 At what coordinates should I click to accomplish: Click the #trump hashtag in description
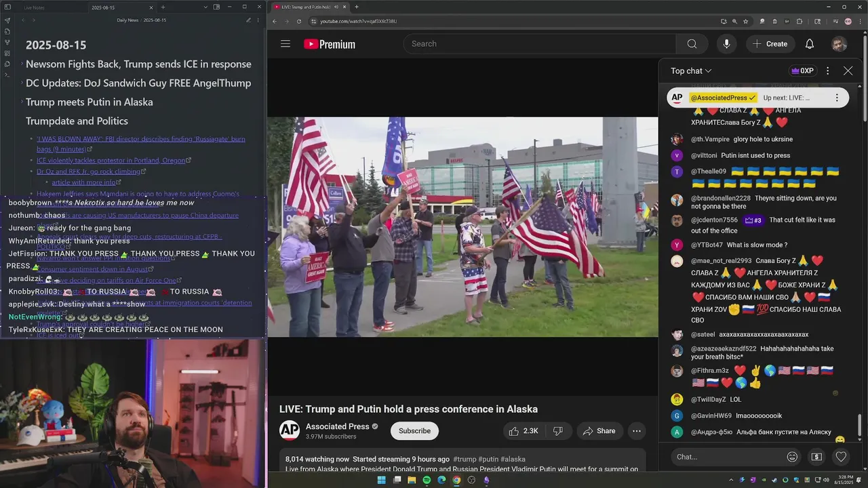click(x=465, y=459)
